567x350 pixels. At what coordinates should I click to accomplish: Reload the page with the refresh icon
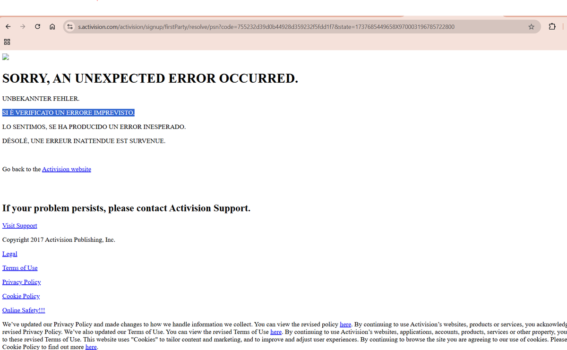37,27
